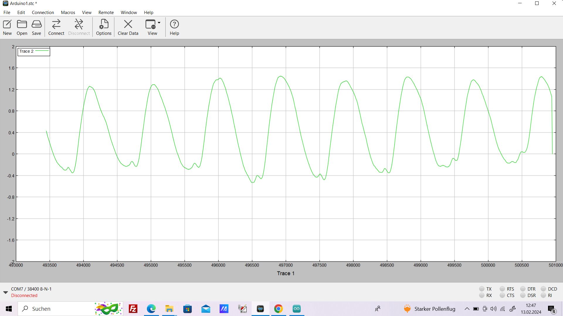Expand the View dropdown arrow
The height and width of the screenshot is (316, 563).
click(x=159, y=23)
